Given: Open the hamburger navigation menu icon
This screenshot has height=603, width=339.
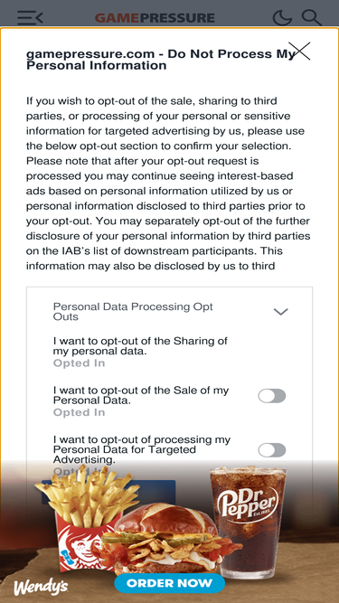Looking at the screenshot, I should [30, 18].
